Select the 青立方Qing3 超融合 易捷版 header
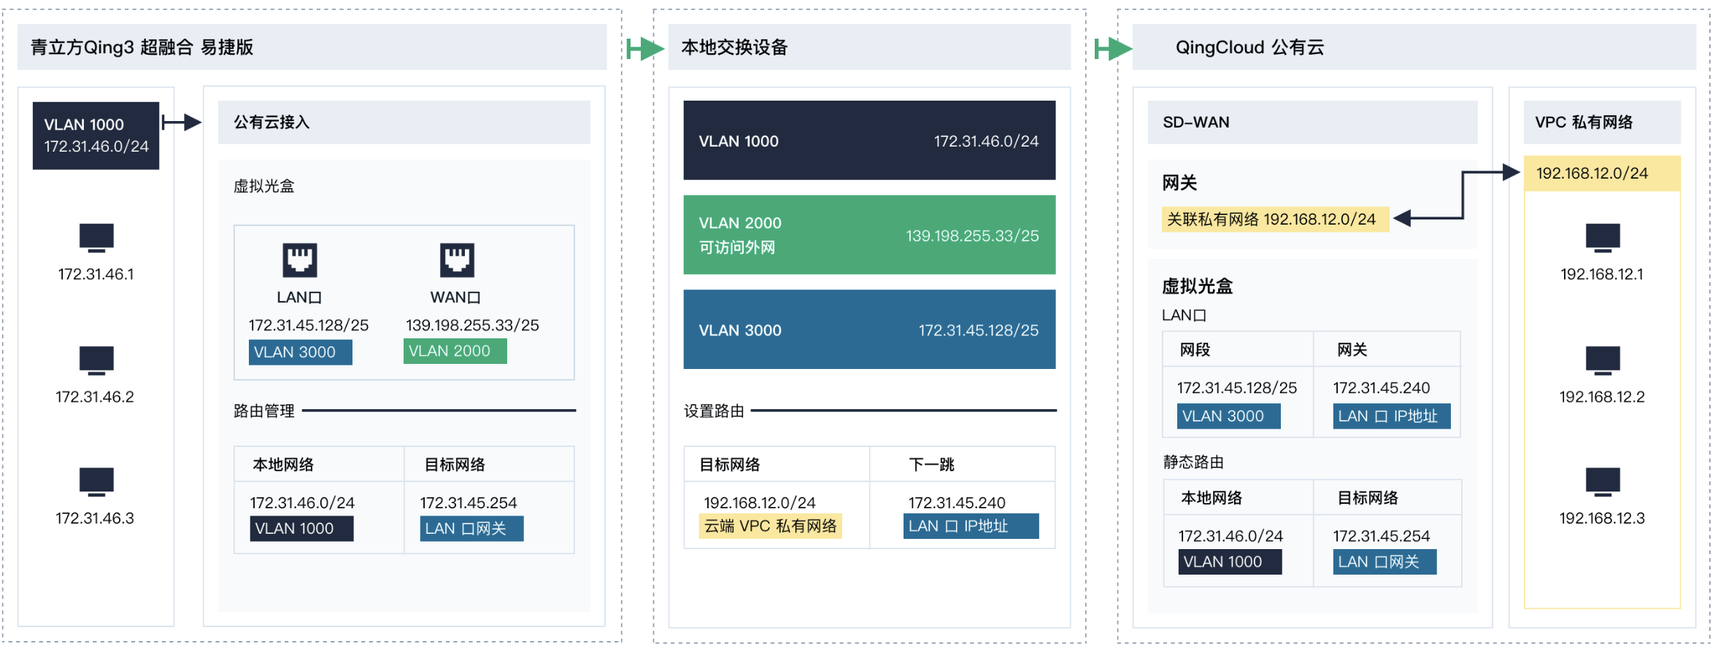Screen dimensions: 1718x649 point(312,47)
